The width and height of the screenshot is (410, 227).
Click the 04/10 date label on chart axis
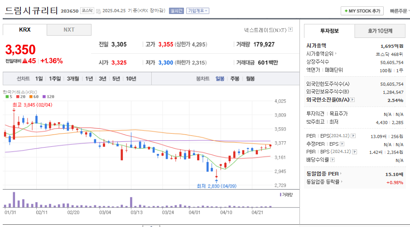point(226,213)
